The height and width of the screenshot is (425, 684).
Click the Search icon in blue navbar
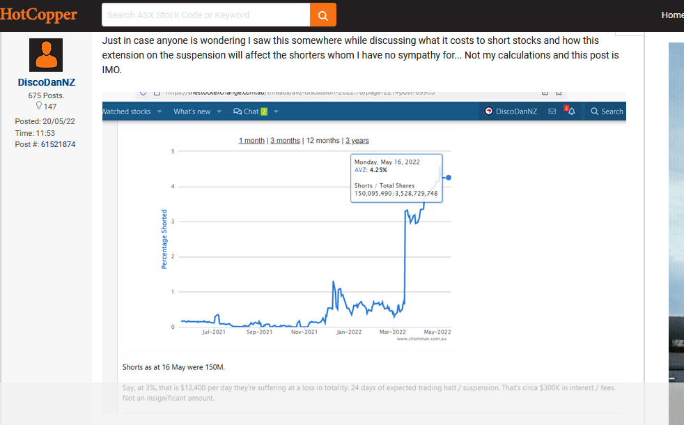click(606, 111)
